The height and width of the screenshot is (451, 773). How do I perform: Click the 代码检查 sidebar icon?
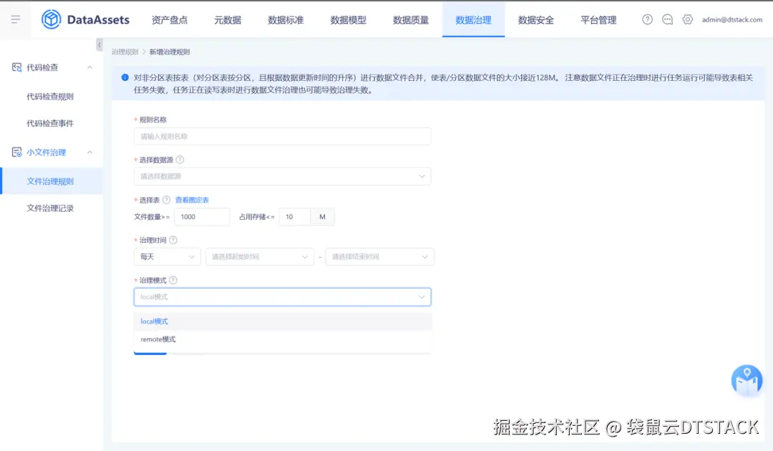[16, 67]
